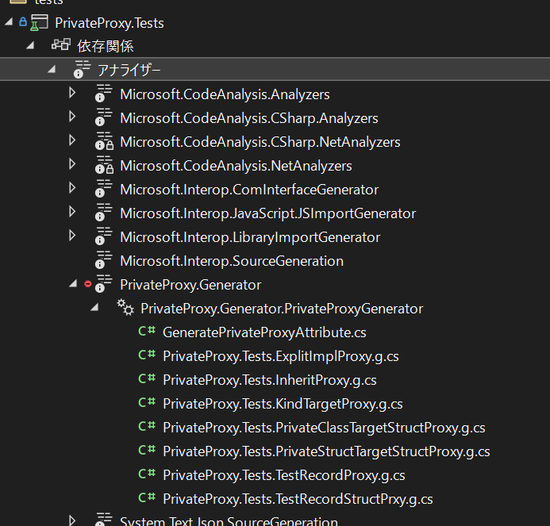Click the Microsoft.Interop.LibraryImportGenerator analyzer icon

click(103, 236)
